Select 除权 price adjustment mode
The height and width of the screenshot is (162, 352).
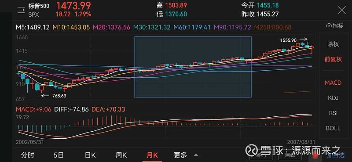point(333,44)
